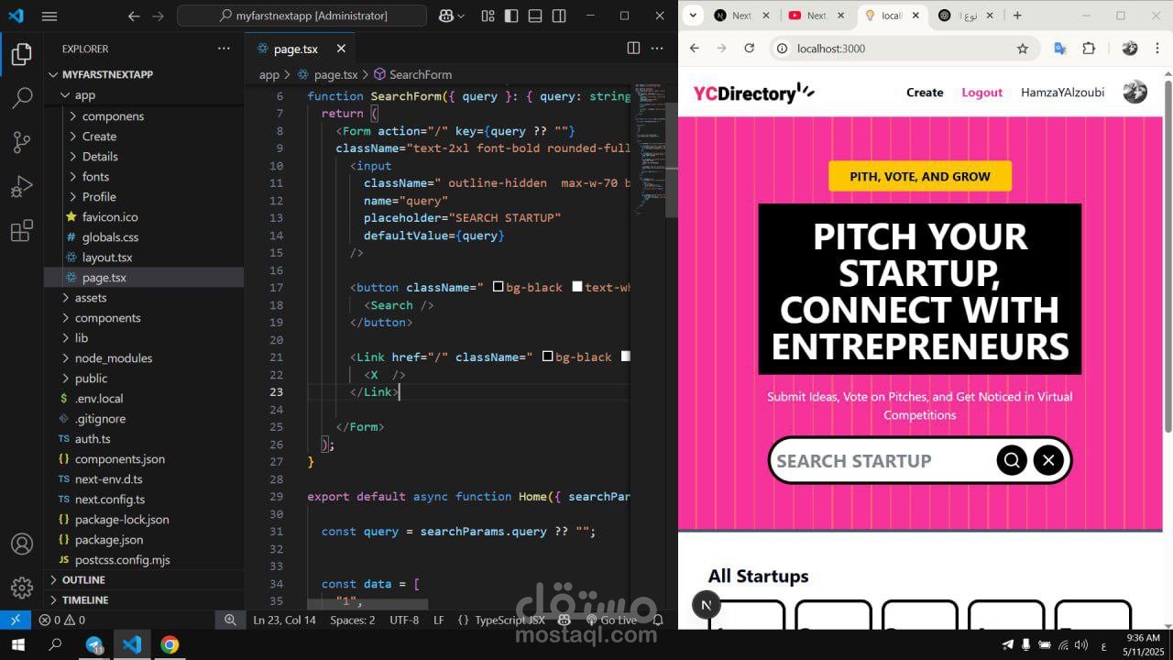
Task: Open the VS Code hamburger application menu
Action: pos(49,16)
